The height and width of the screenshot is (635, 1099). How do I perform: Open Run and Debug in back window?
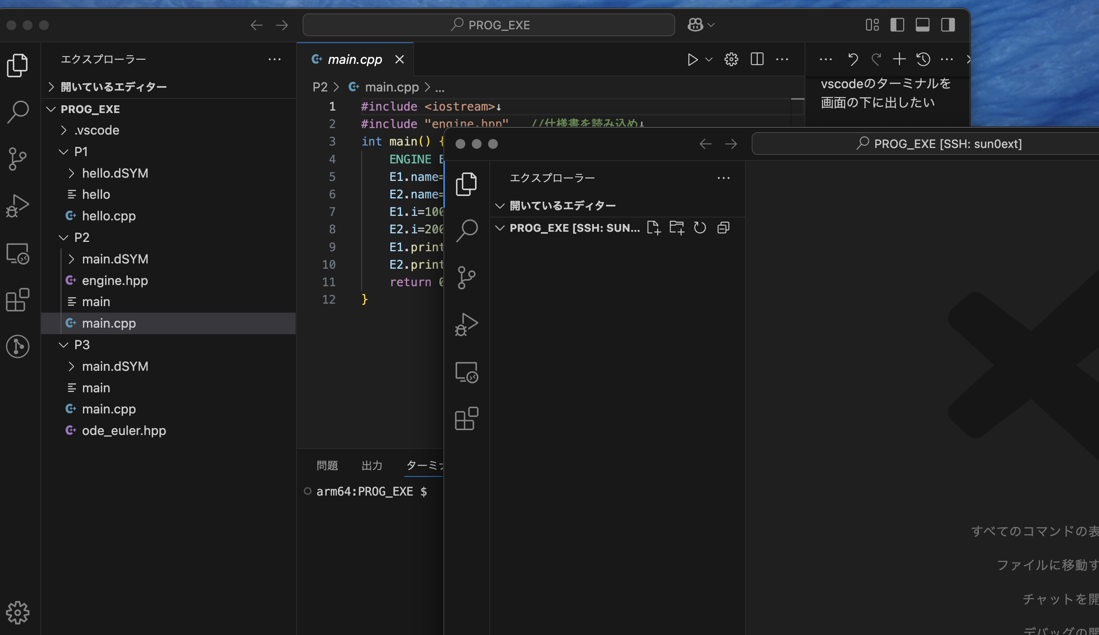coord(18,206)
